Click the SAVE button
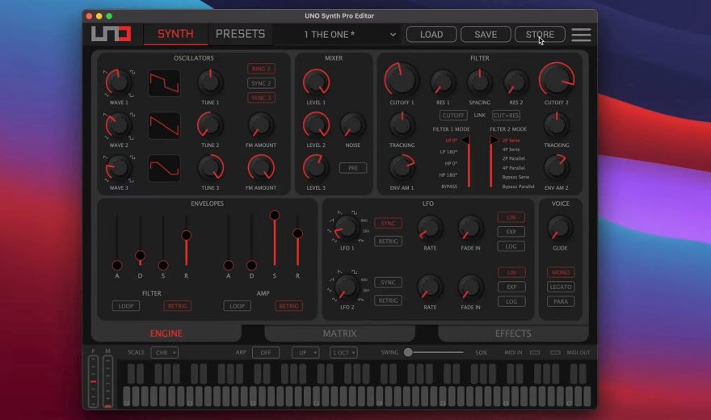 [x=486, y=35]
